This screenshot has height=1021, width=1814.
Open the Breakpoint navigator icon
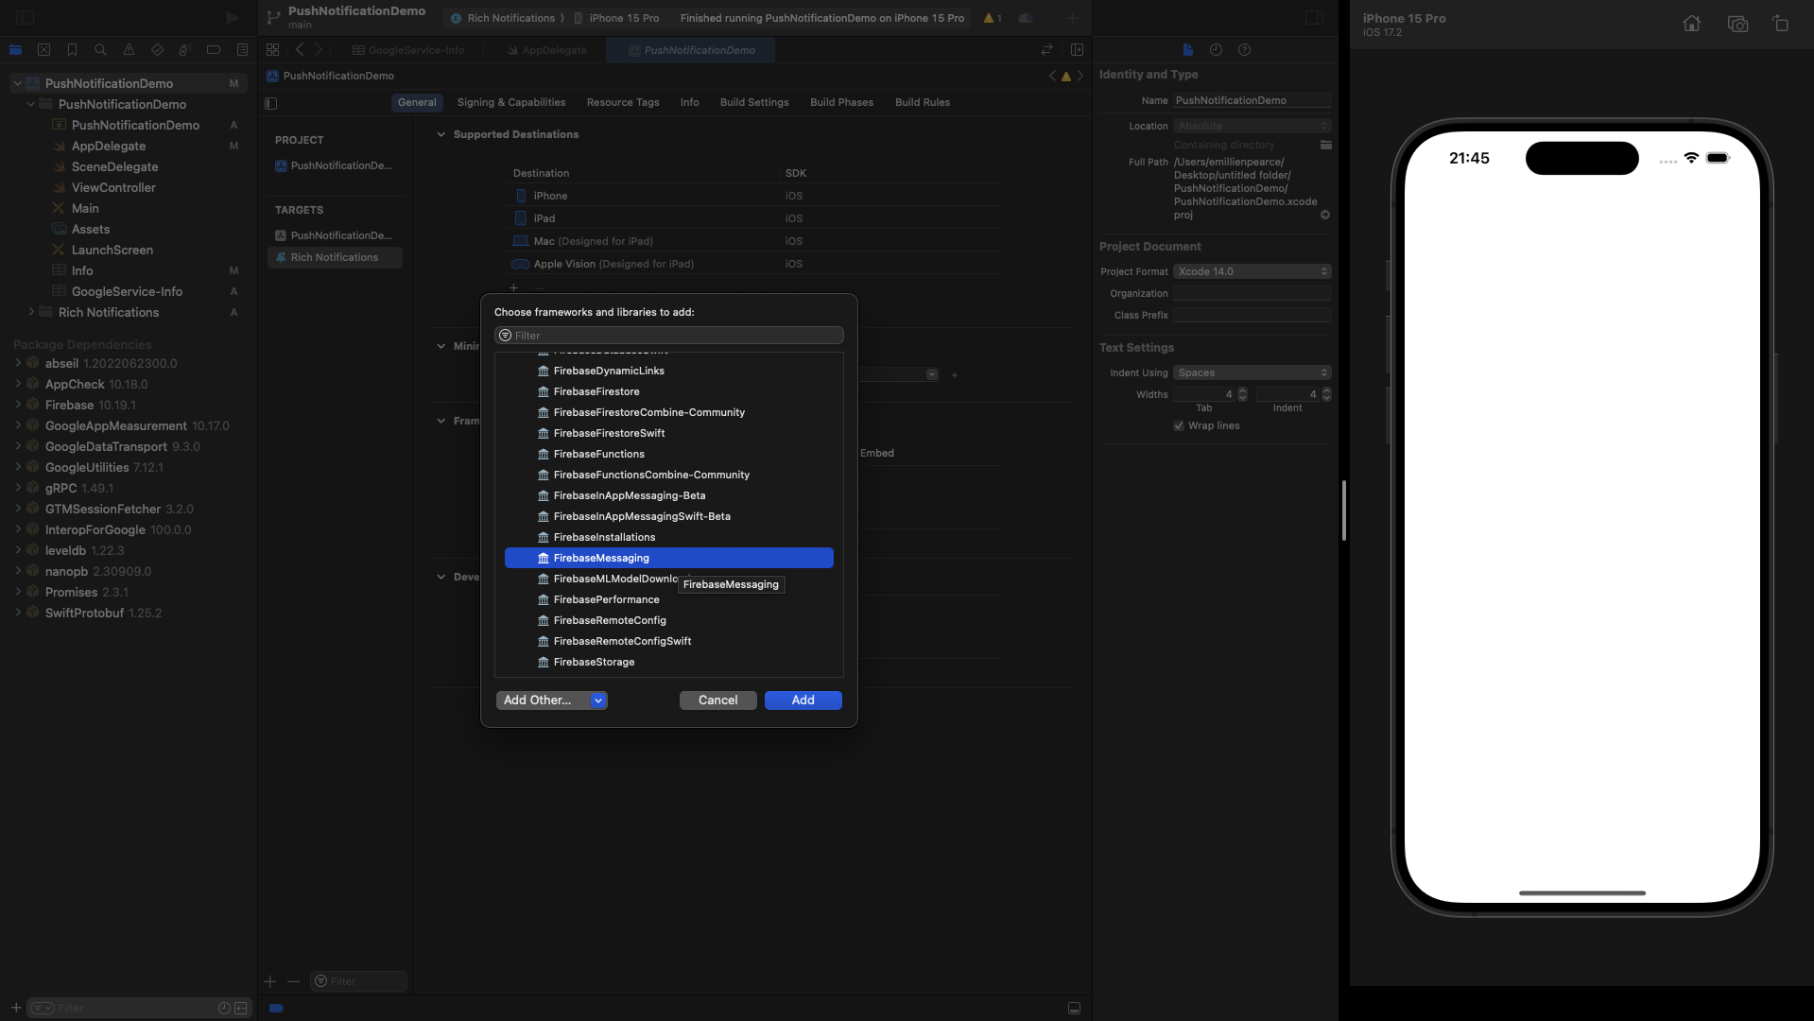[x=214, y=50]
